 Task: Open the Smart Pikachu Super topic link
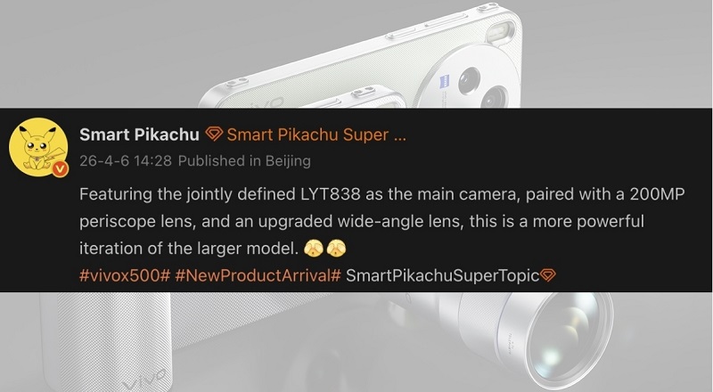tap(307, 135)
